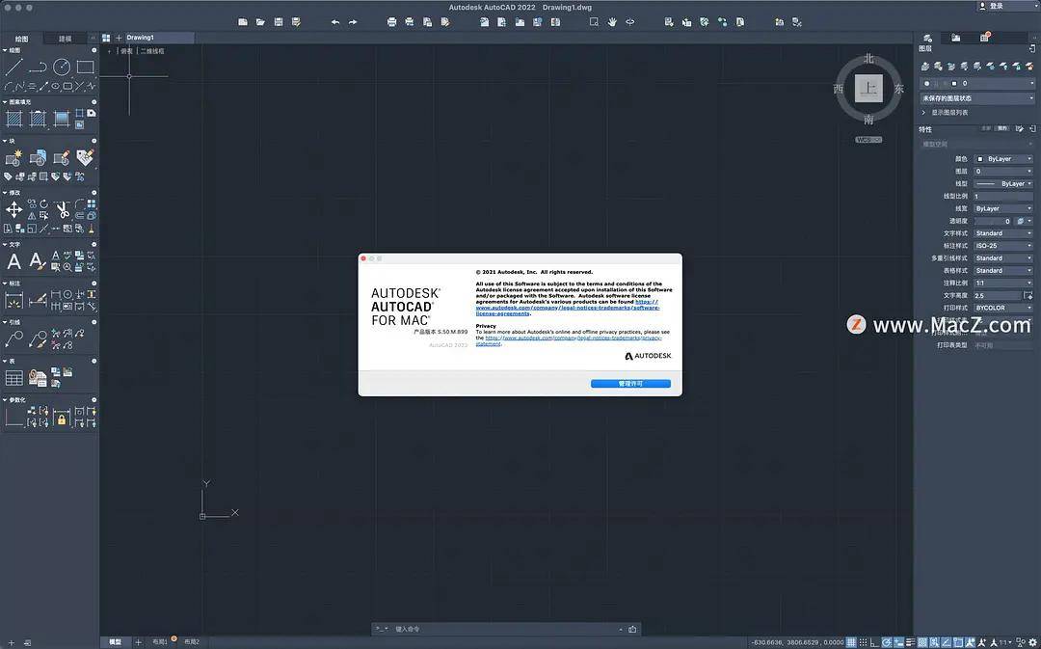Expand the show layer list row
Image resolution: width=1041 pixels, height=649 pixels.
pyautogui.click(x=946, y=113)
